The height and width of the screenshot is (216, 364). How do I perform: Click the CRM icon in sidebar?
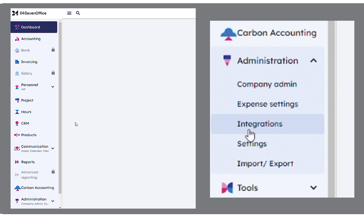[x=17, y=123]
